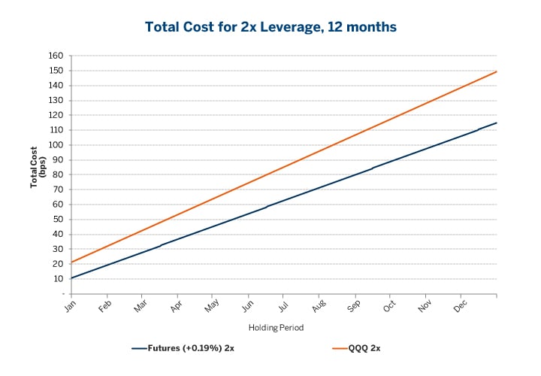Screen dimensions: 541x376
Task: Click the start of the orange line at Jan
Action: [71, 262]
